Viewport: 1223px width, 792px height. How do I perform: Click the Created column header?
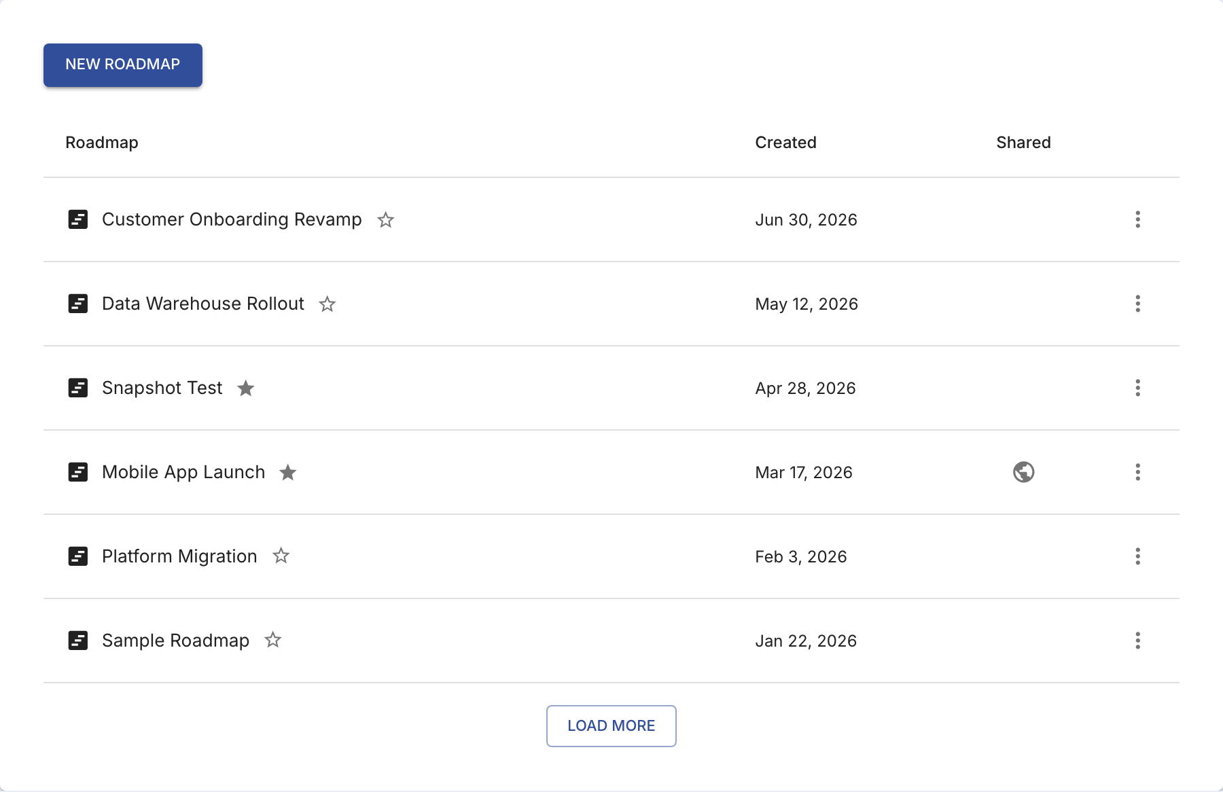click(786, 143)
